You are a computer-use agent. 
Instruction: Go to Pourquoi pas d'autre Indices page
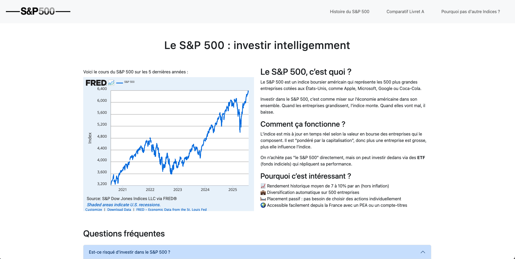tap(470, 12)
